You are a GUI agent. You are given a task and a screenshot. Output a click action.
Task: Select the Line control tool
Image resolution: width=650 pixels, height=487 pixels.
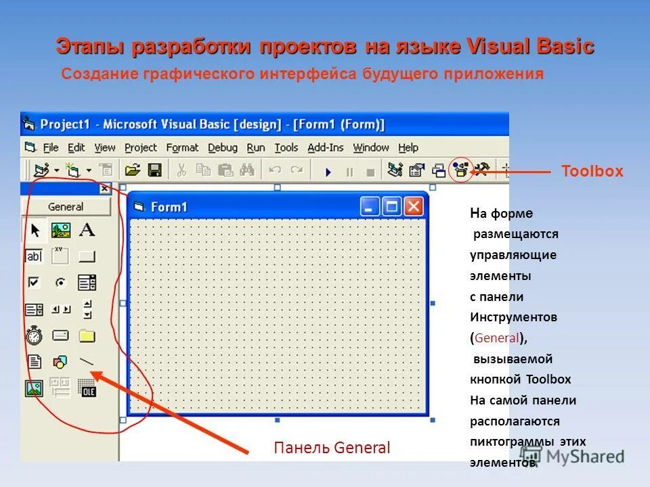tap(87, 362)
